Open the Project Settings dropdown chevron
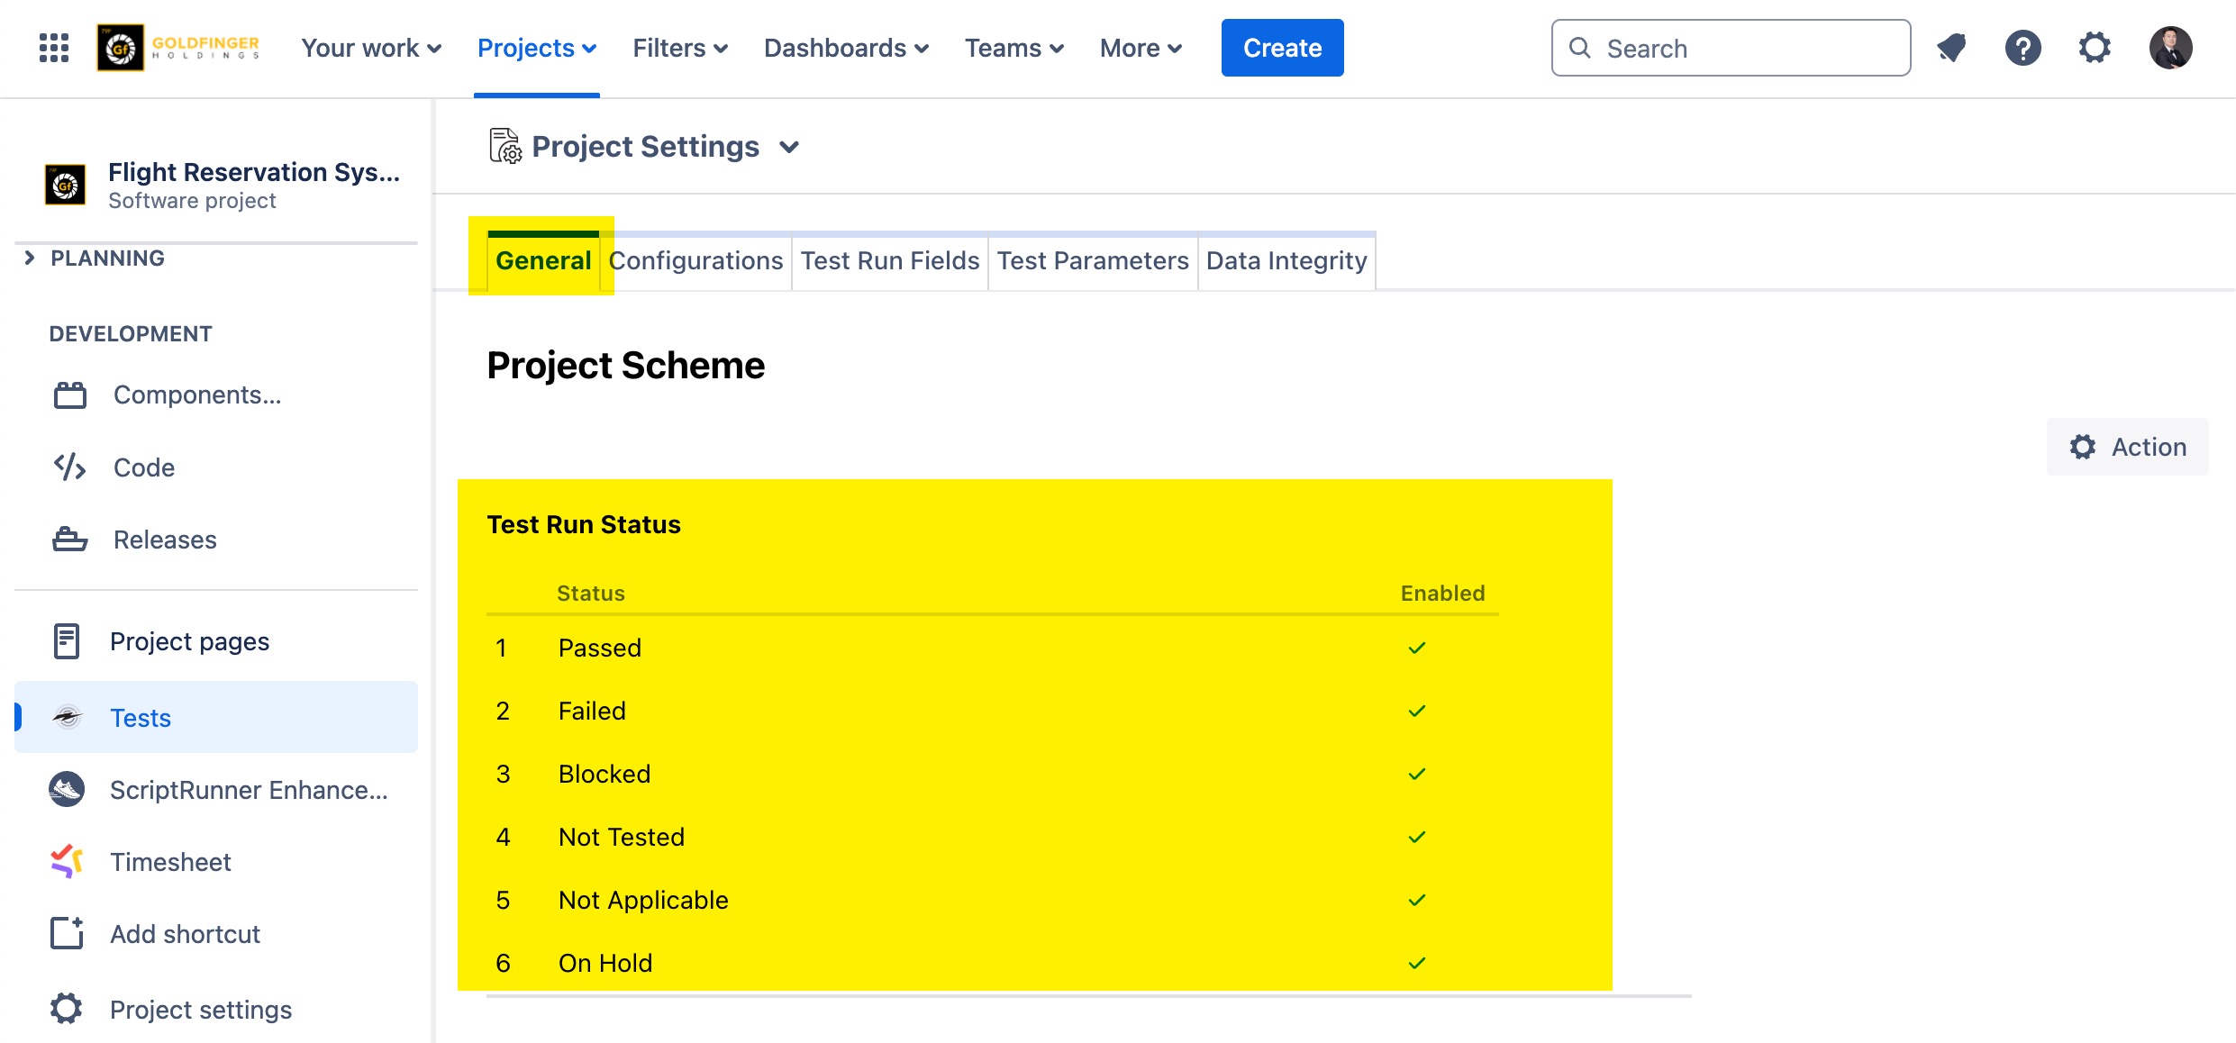The image size is (2236, 1043). (x=789, y=147)
